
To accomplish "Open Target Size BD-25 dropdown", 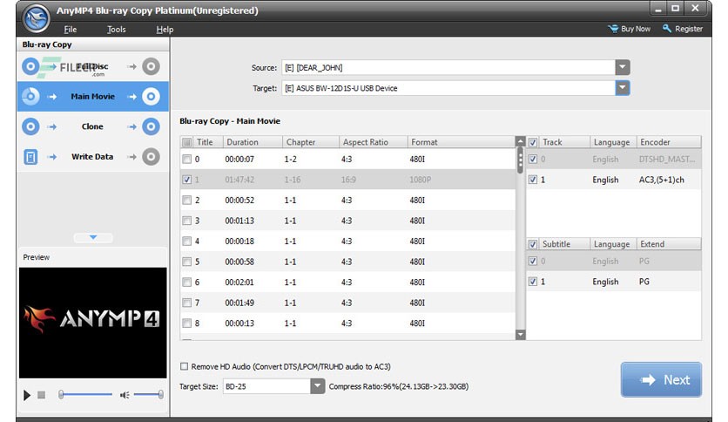I will pyautogui.click(x=318, y=386).
